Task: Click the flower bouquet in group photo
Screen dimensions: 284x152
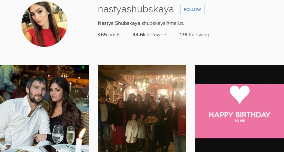Action: [152, 120]
